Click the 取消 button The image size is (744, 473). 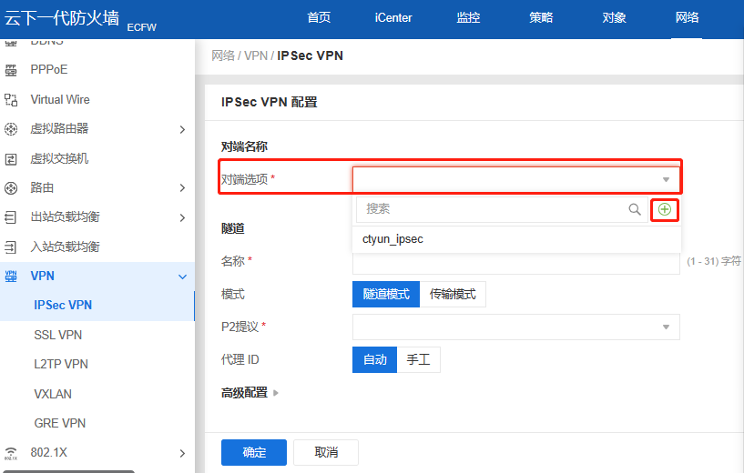tap(326, 453)
